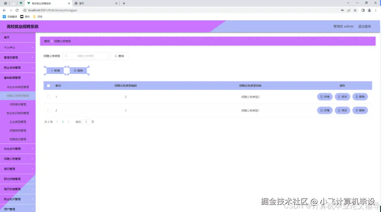Viewport: 381px width, 212px height.
Task: Click the pagination next page arrow
Action: click(x=69, y=122)
